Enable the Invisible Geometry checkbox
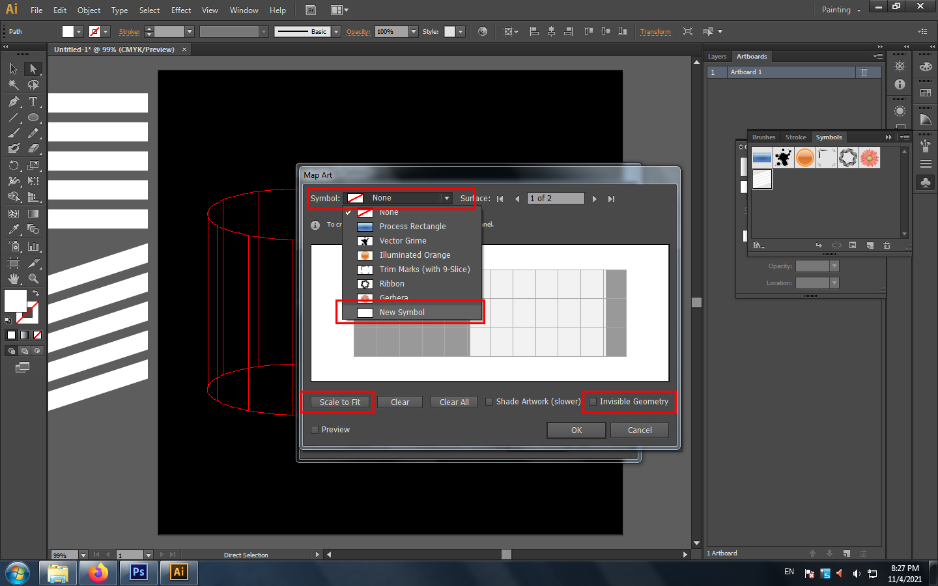 pyautogui.click(x=593, y=402)
